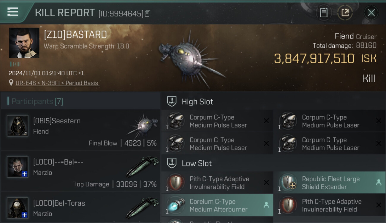
Task: Click Seestern's Fiend ship icon
Action: pos(142,125)
